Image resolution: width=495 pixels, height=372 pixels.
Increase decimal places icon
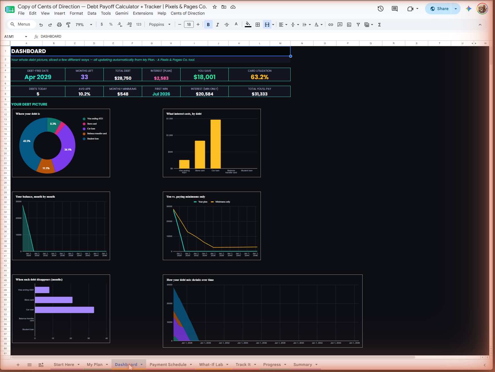[x=129, y=24]
